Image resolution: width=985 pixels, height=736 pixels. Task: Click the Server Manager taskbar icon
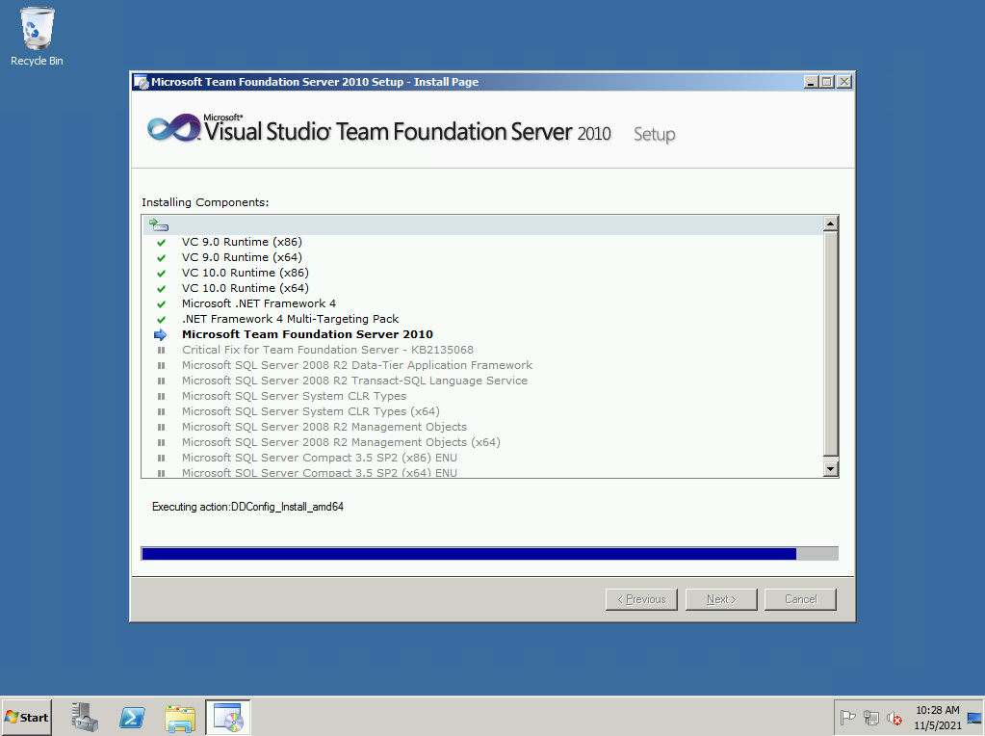[85, 718]
